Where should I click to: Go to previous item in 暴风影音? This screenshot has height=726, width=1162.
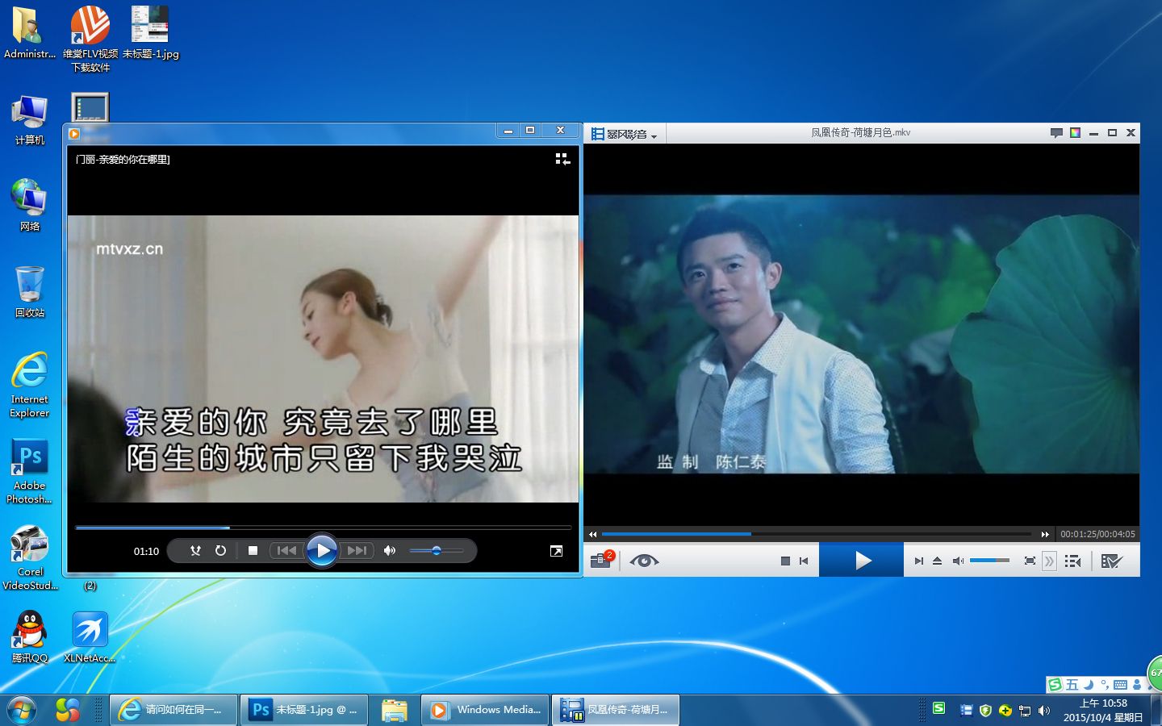804,561
